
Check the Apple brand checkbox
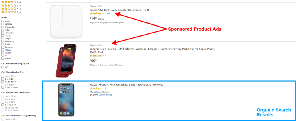click(x=3, y=21)
